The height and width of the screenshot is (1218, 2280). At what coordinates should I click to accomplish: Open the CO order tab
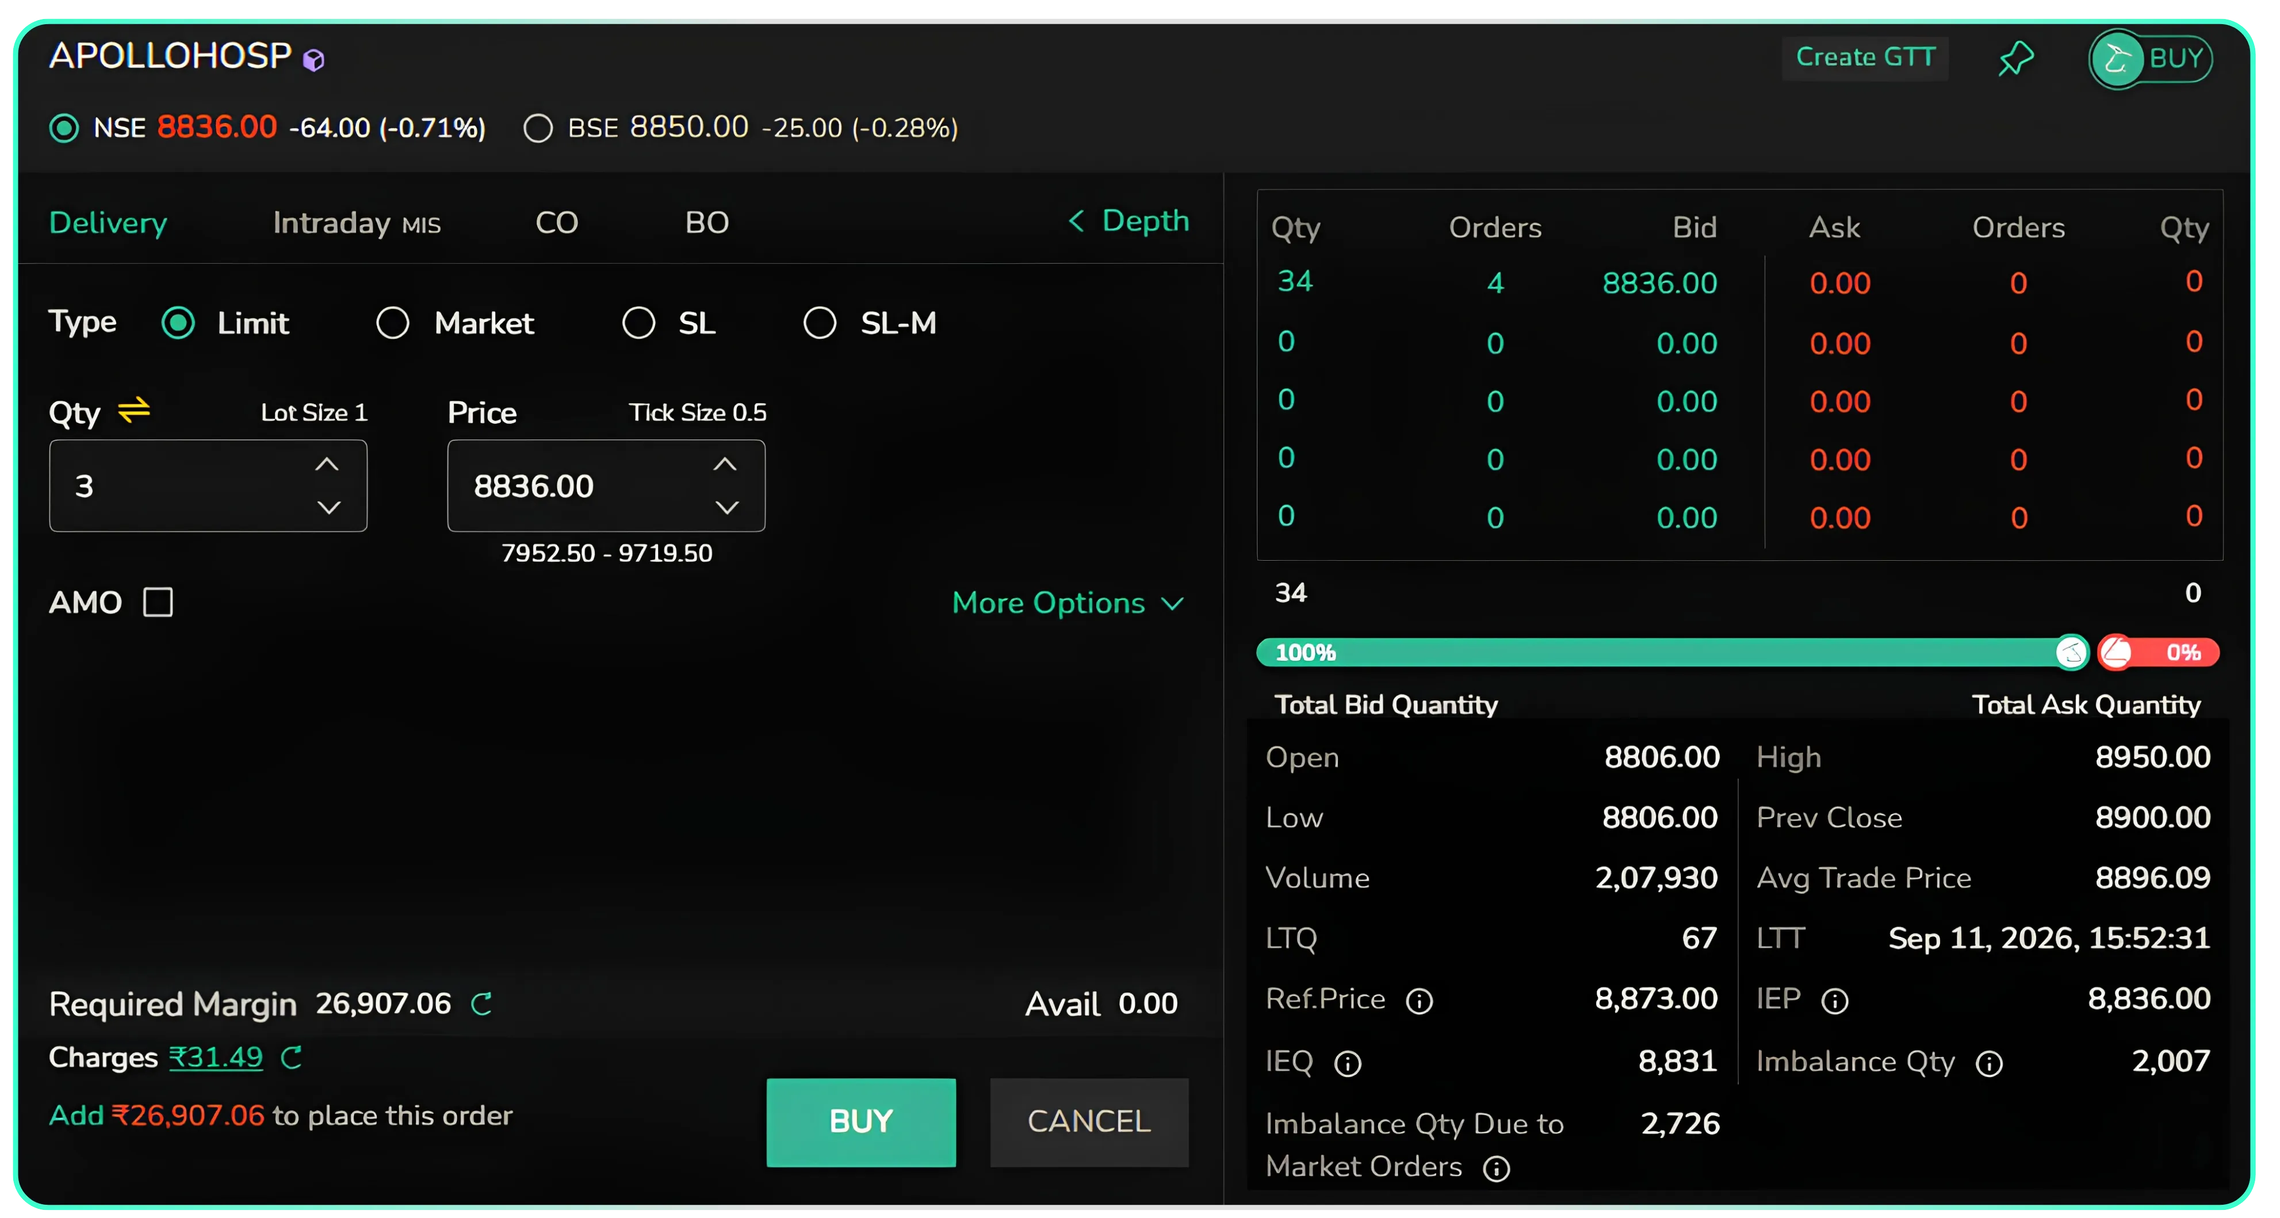[x=557, y=222]
